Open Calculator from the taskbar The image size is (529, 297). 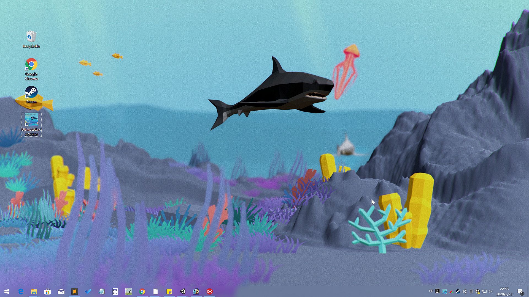115,291
